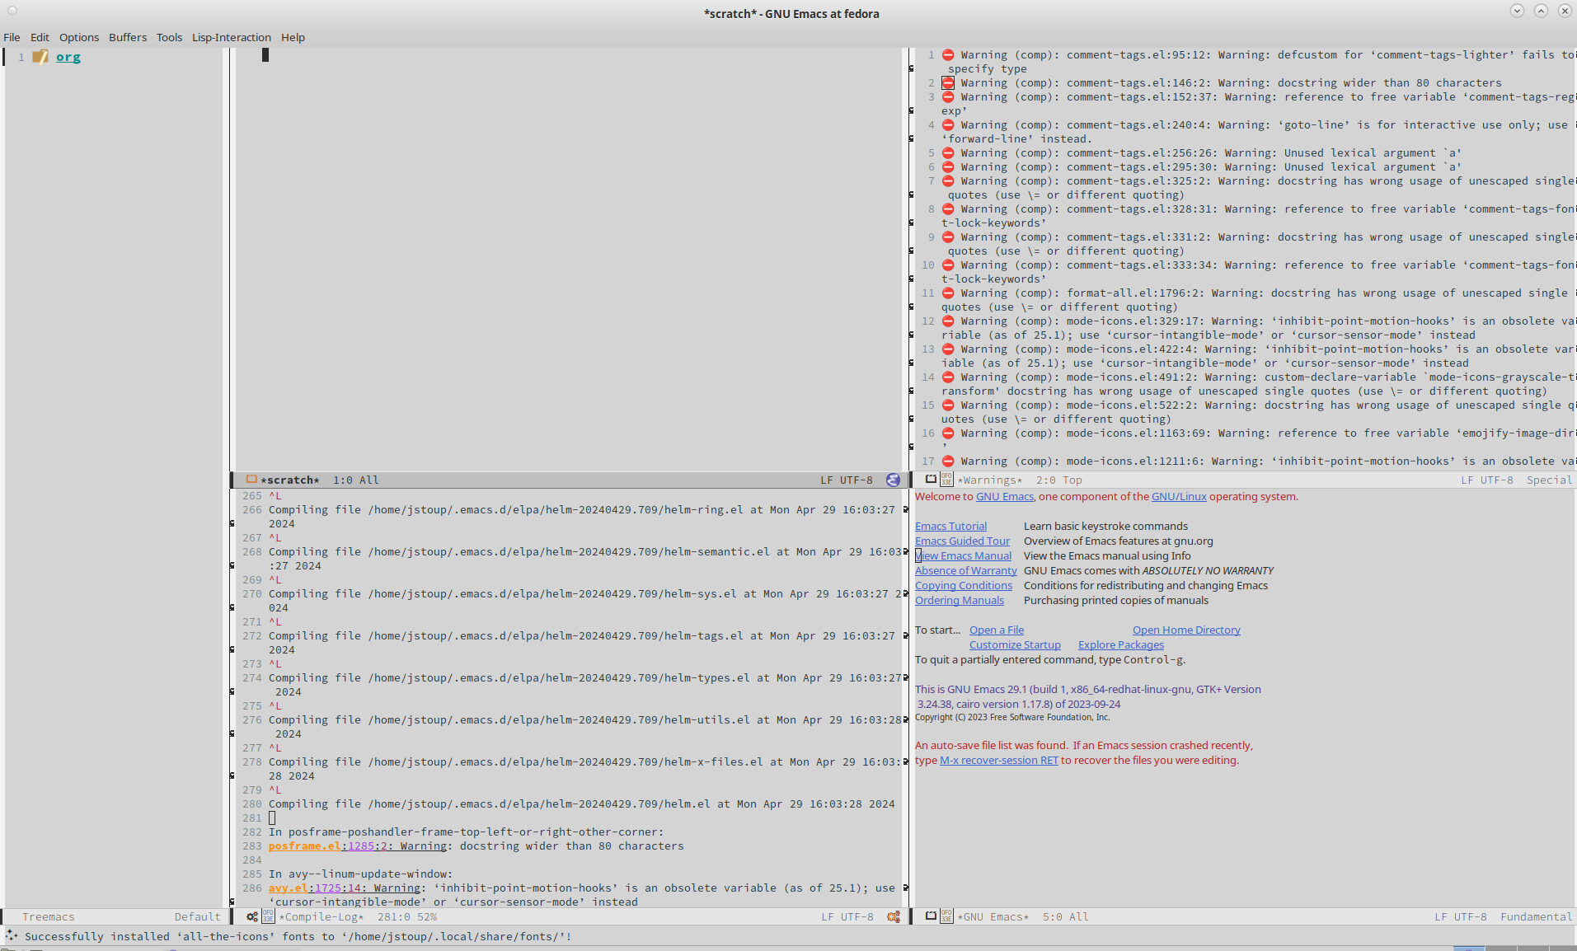Click warning icon for comment-tags.el:152:37 line
1577x951 pixels.
tap(948, 96)
